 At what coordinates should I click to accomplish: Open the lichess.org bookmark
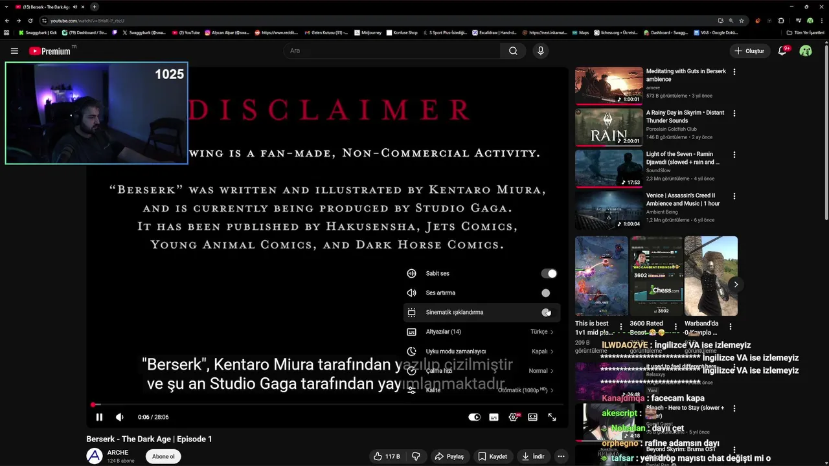615,32
